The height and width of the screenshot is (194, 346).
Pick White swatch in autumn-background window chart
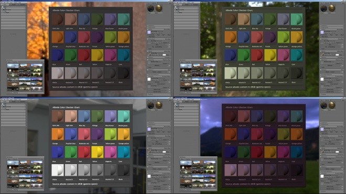(58, 73)
